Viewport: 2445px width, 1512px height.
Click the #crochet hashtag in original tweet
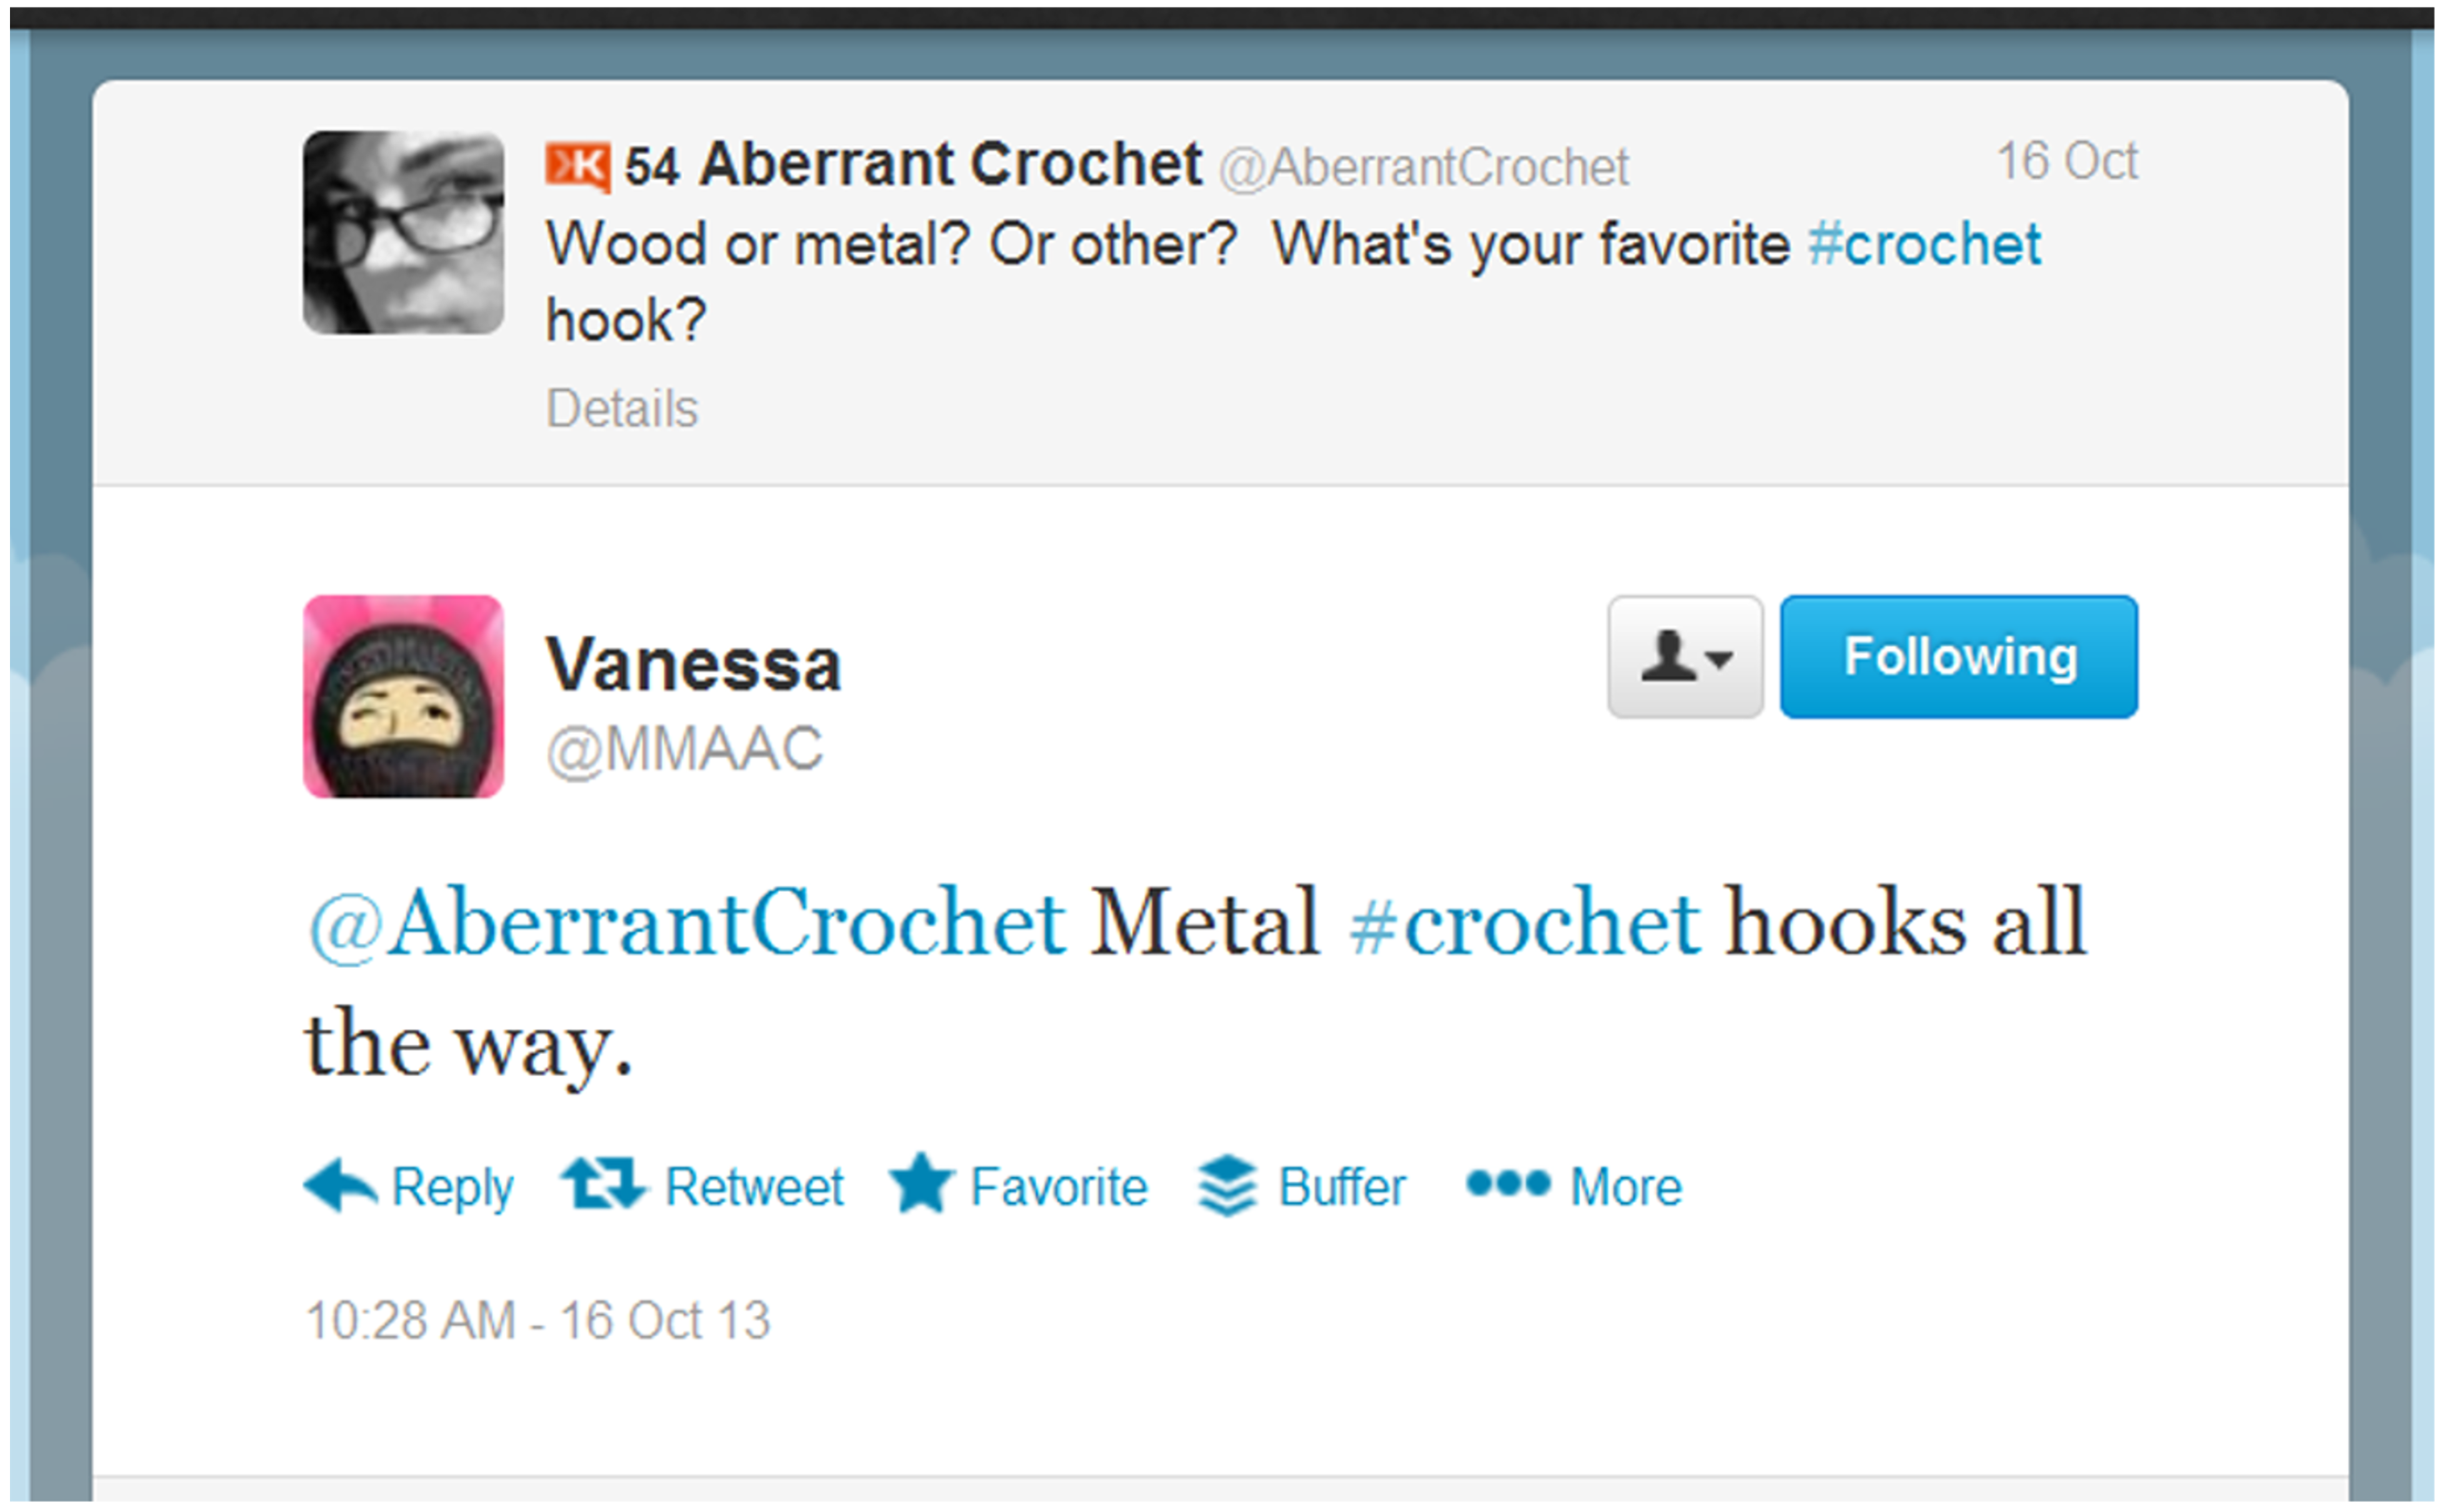(1924, 245)
